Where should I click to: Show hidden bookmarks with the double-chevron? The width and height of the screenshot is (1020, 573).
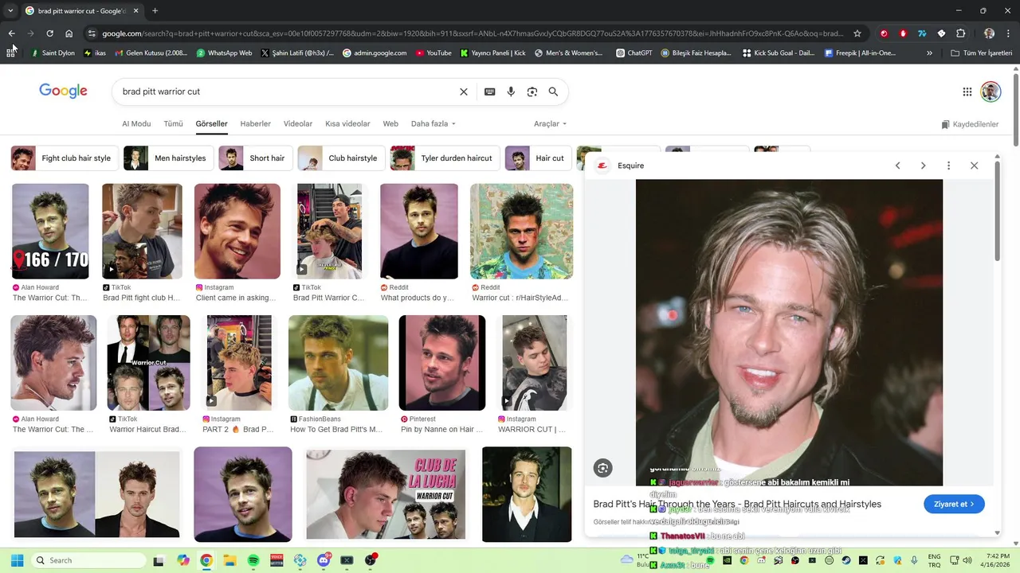click(x=929, y=53)
